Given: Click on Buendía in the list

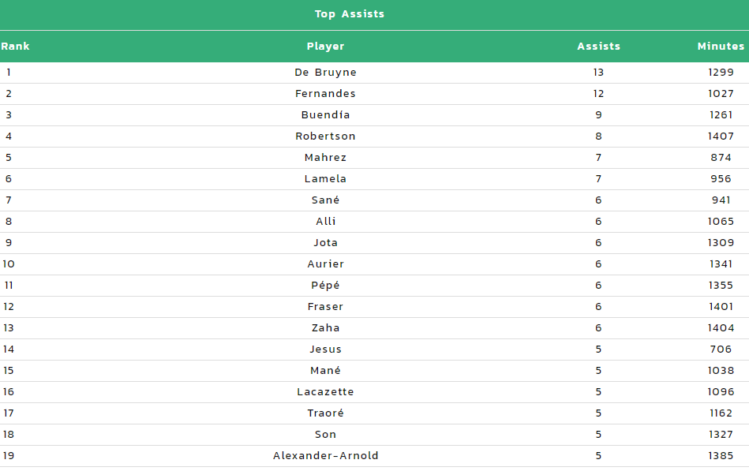Looking at the screenshot, I should pos(325,114).
